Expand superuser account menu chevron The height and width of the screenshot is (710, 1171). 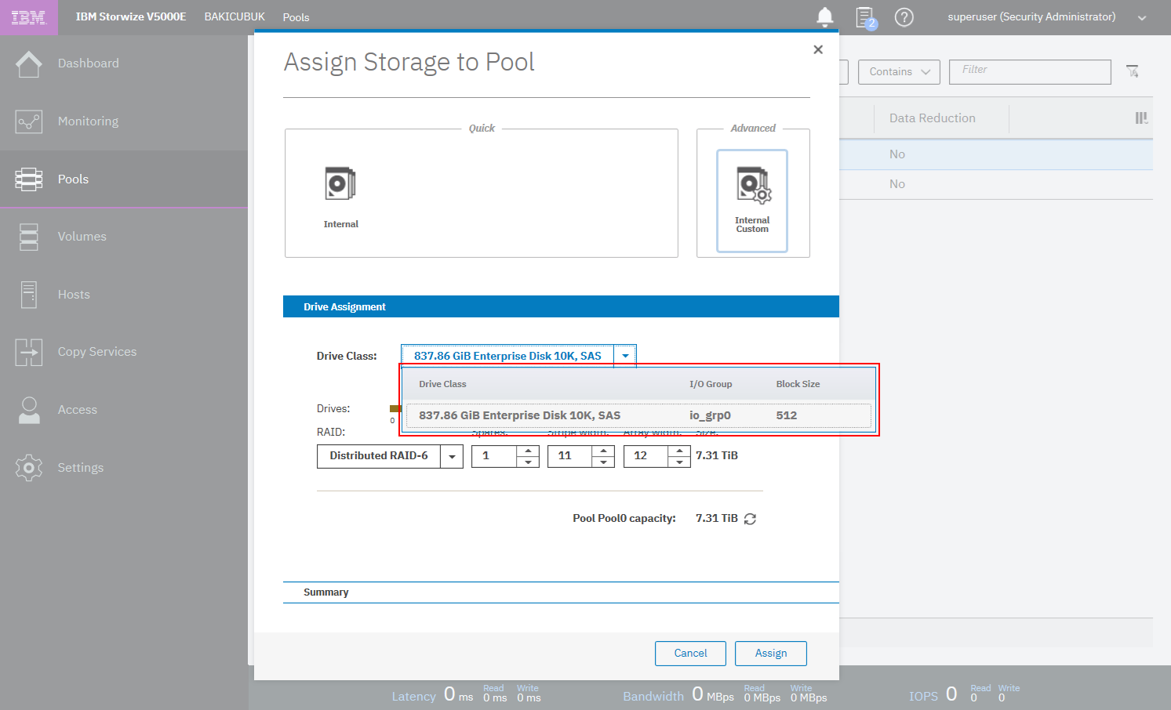pyautogui.click(x=1142, y=18)
